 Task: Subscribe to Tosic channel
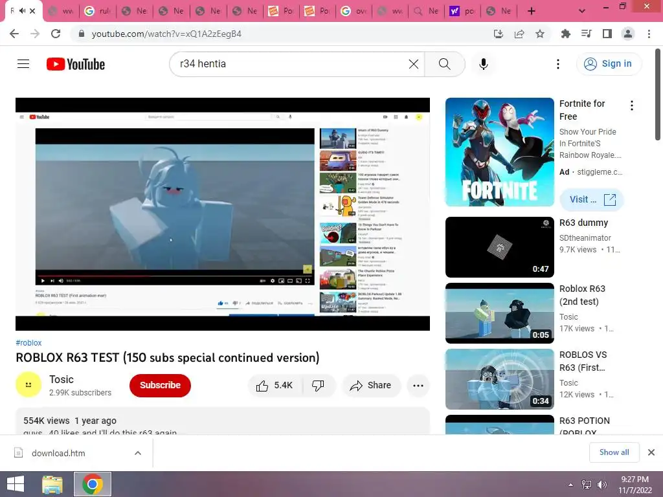tap(161, 385)
